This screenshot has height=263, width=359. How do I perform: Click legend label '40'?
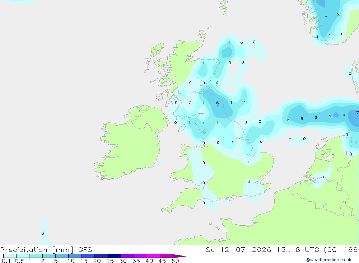[149, 261]
